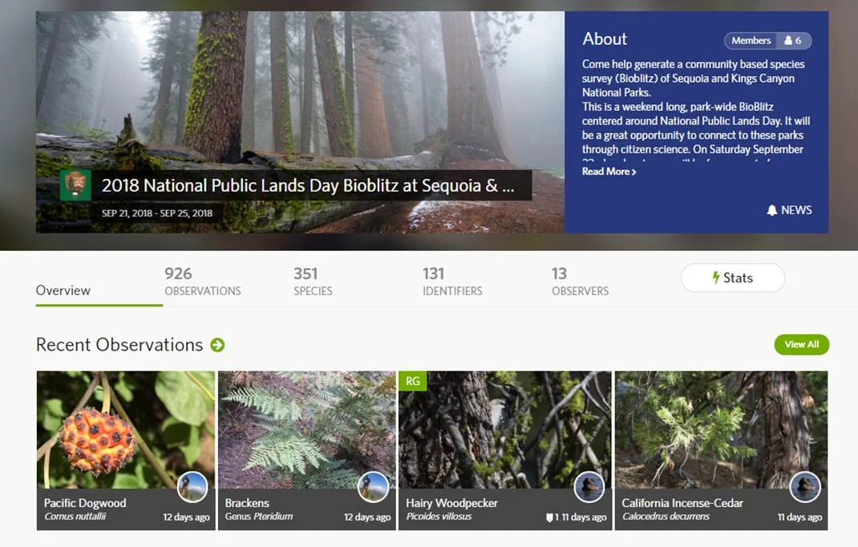Open the Hairy Woodpecker photo thumbnail
The height and width of the screenshot is (547, 858).
coord(504,430)
